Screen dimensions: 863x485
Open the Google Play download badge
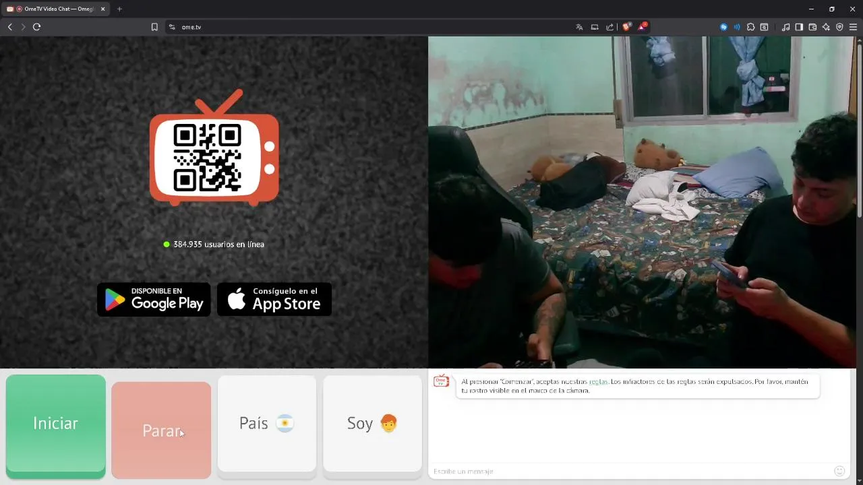pyautogui.click(x=154, y=299)
